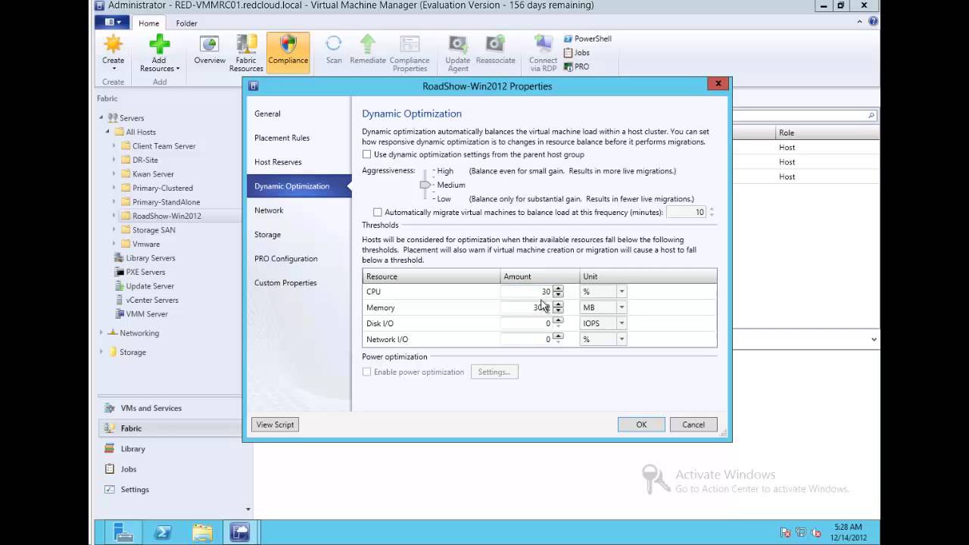Click the ribbon help question icon
The width and height of the screenshot is (969, 545).
click(x=873, y=22)
